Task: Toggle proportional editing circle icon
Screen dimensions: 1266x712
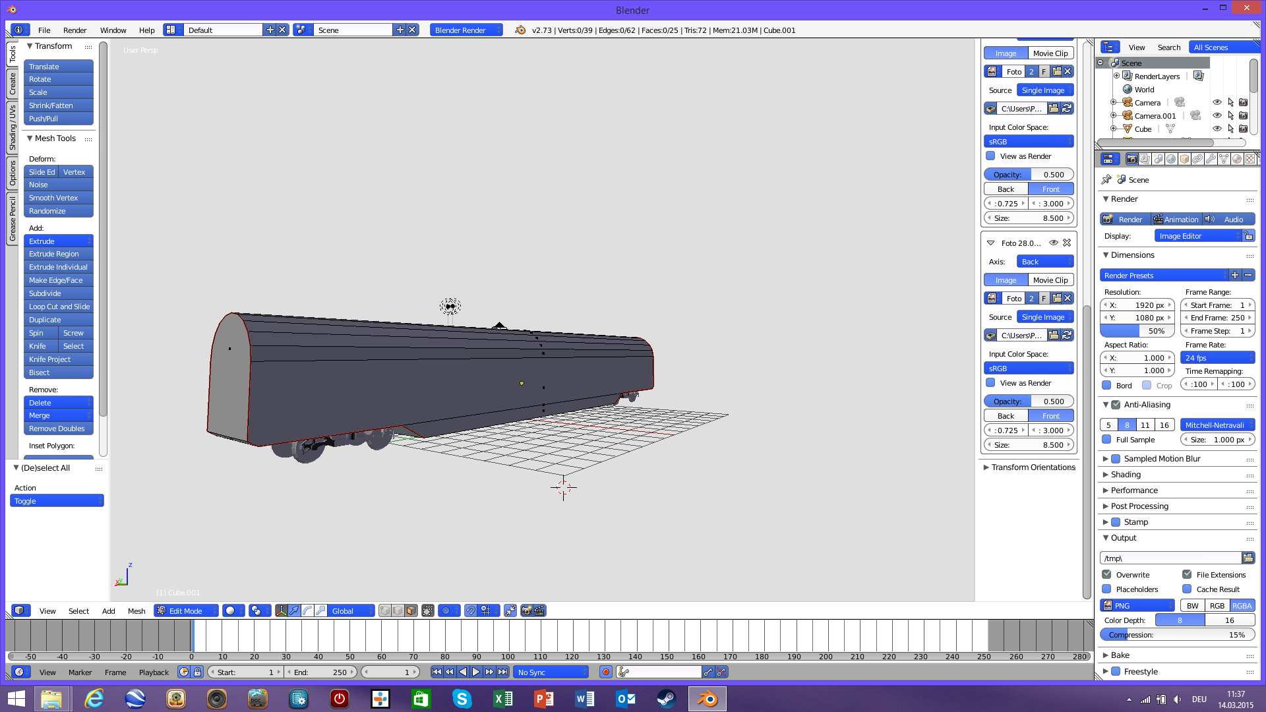Action: pos(446,610)
